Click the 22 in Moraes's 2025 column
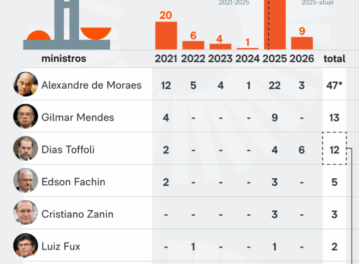 [x=275, y=85]
